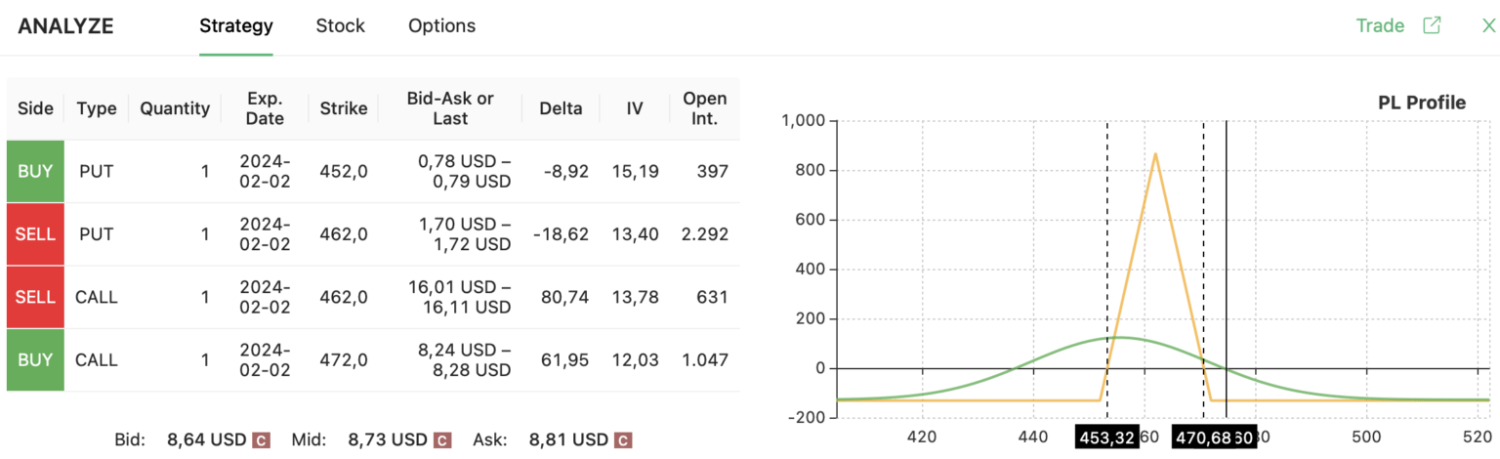This screenshot has width=1500, height=459.
Task: Click the 453,32 breakeven marker label
Action: point(1106,438)
